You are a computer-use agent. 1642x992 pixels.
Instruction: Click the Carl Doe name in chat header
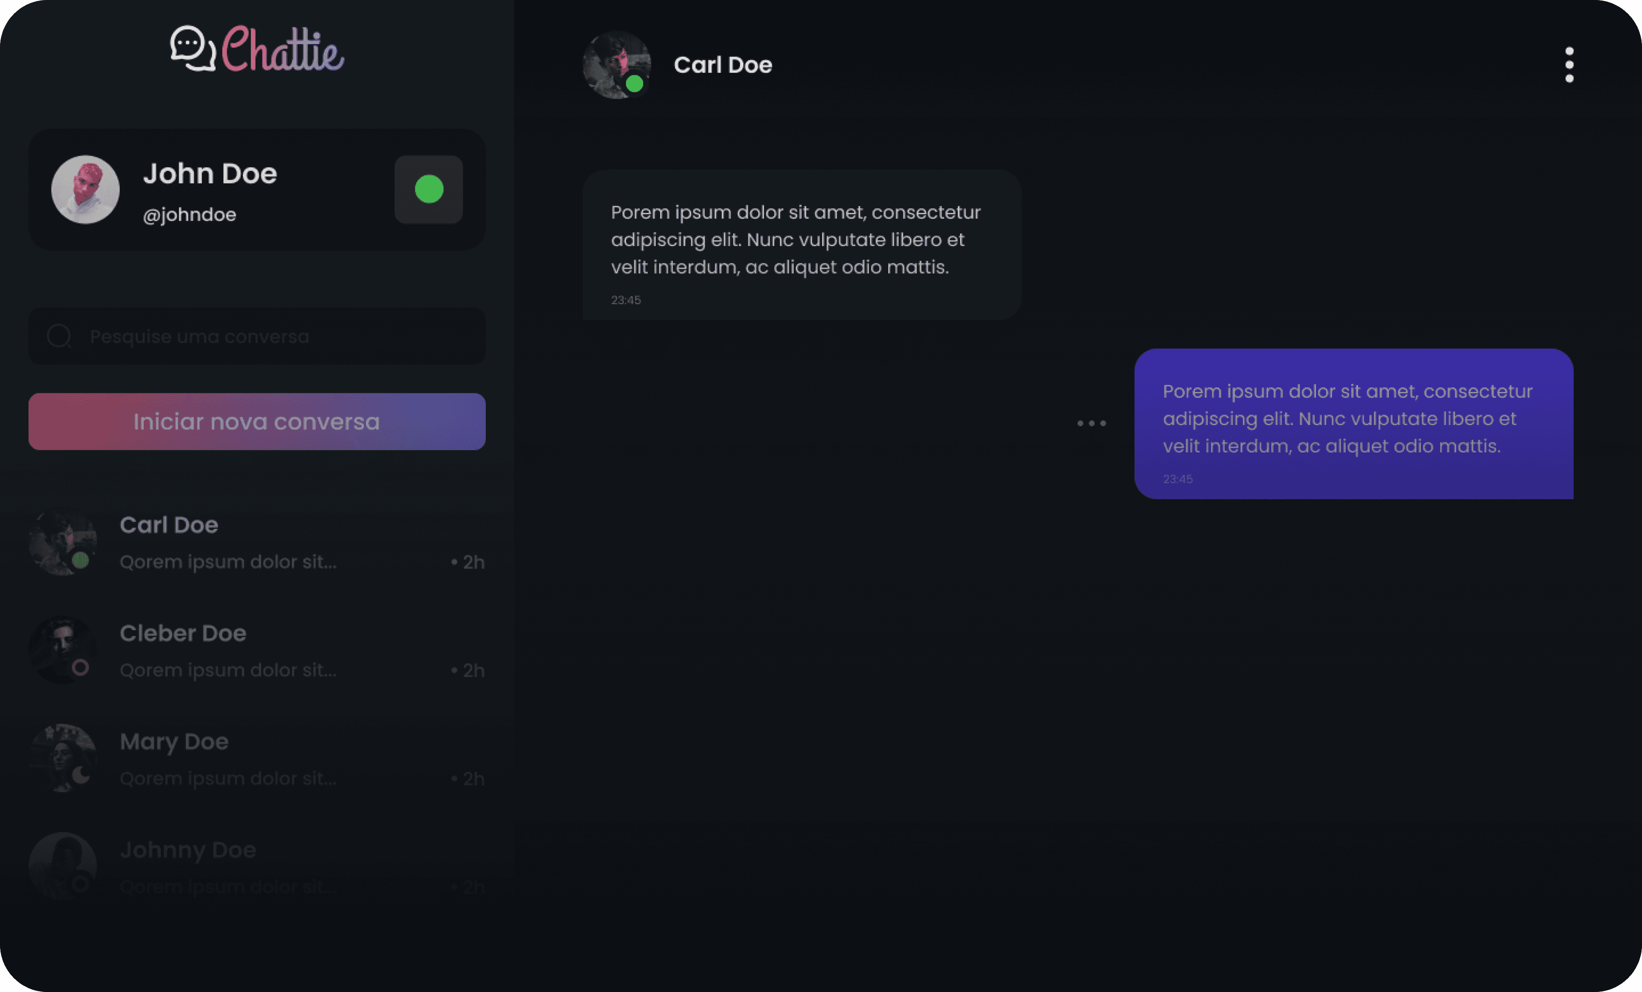[723, 65]
